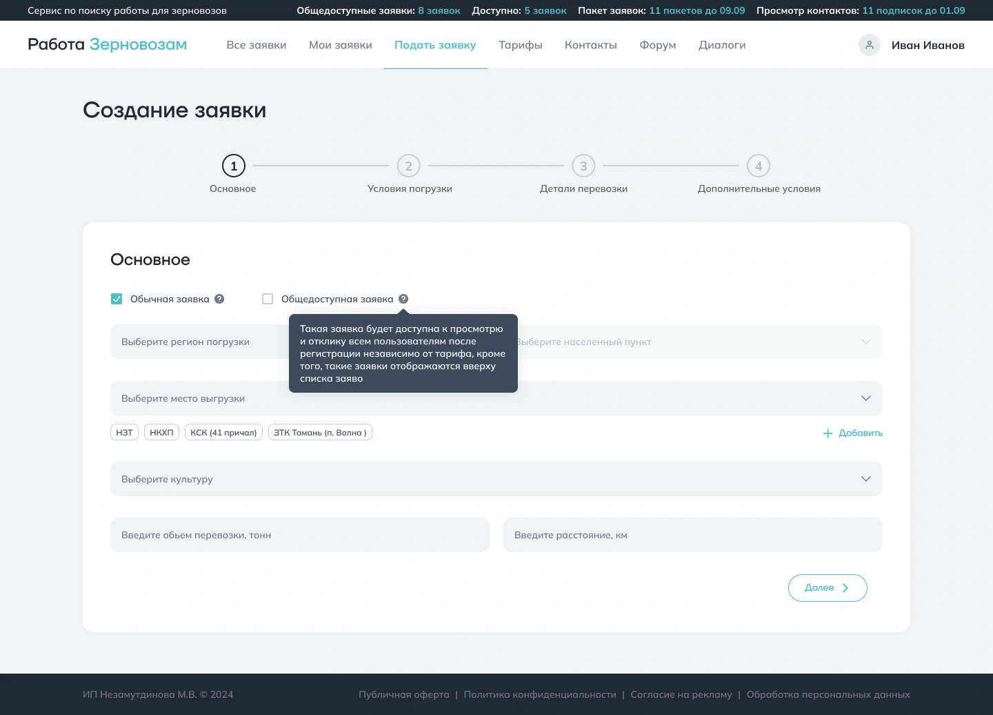
Task: Switch to Мои заявки
Action: [341, 45]
